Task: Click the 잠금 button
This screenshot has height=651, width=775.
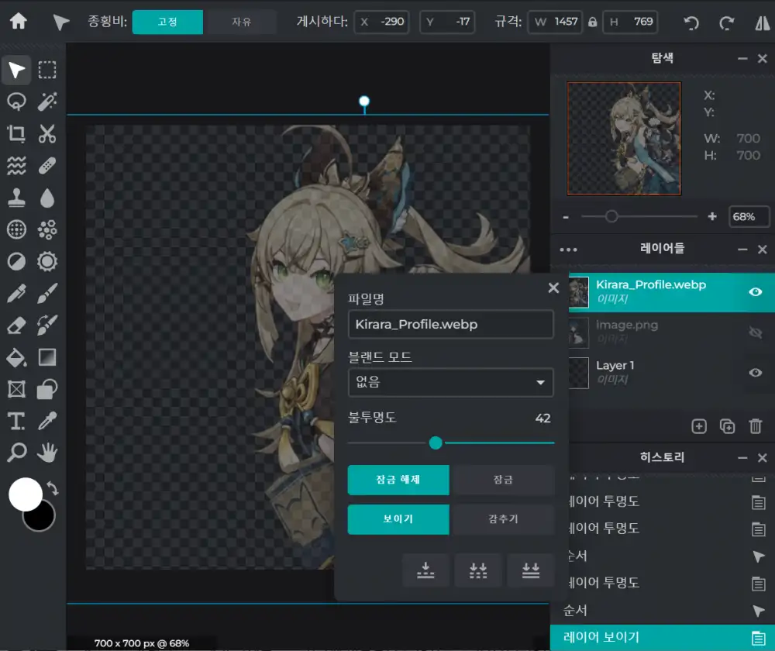Action: [503, 480]
